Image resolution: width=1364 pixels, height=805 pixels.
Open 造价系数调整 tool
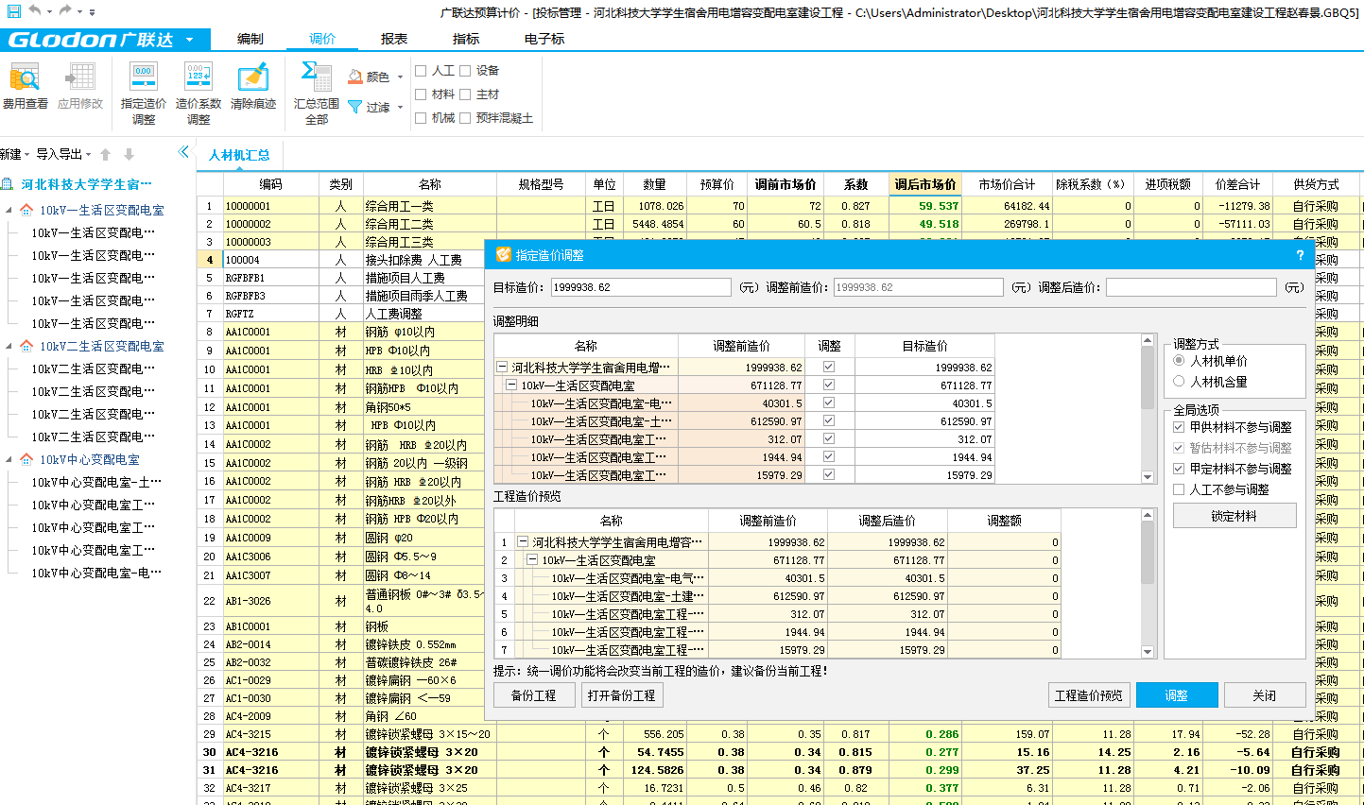[x=199, y=94]
